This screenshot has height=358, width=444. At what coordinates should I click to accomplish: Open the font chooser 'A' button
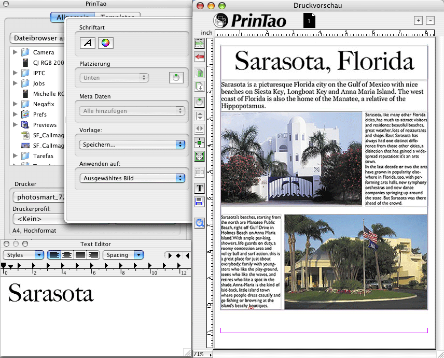click(87, 43)
